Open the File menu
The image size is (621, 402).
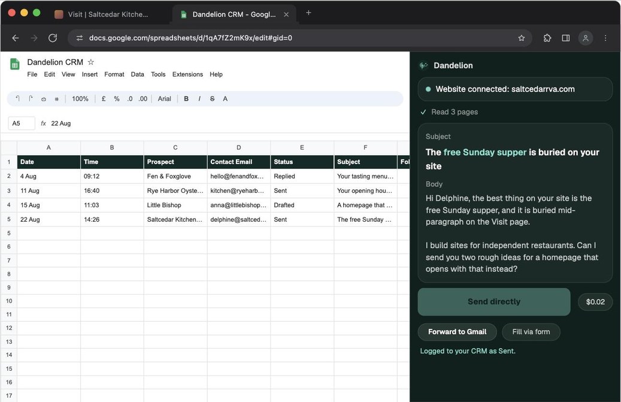(x=32, y=74)
